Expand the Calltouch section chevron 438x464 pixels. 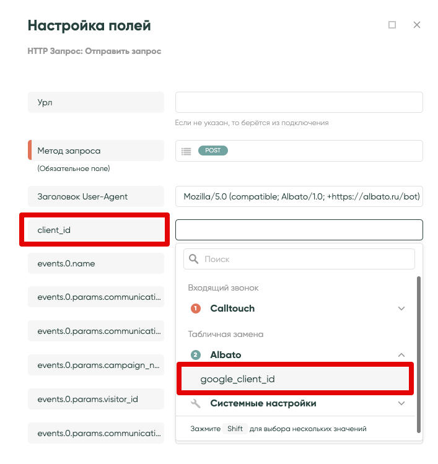coord(401,309)
